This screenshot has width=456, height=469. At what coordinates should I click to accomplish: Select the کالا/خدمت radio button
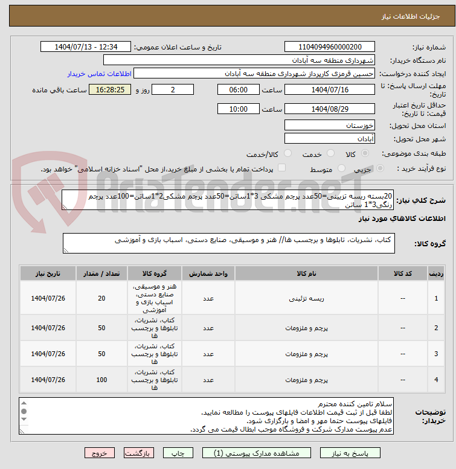(x=287, y=153)
